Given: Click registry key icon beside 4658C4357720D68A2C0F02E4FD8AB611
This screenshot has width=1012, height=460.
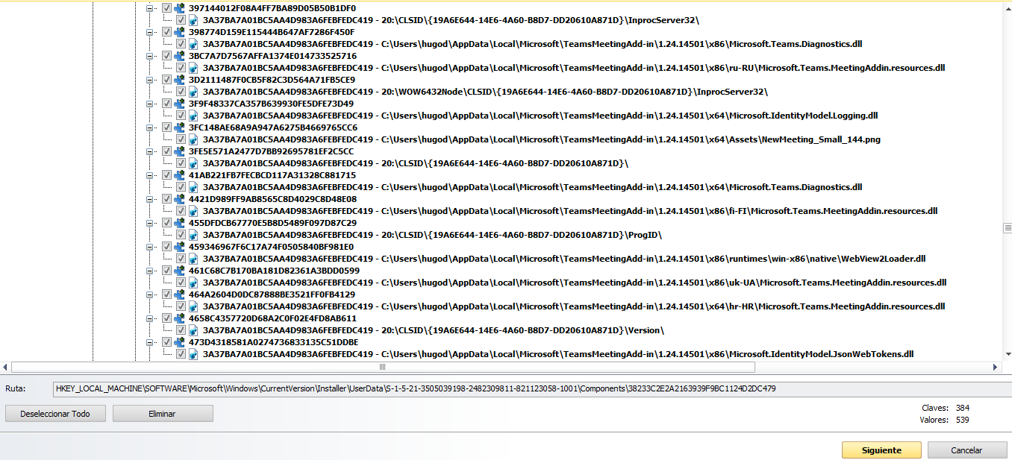Looking at the screenshot, I should [x=179, y=318].
